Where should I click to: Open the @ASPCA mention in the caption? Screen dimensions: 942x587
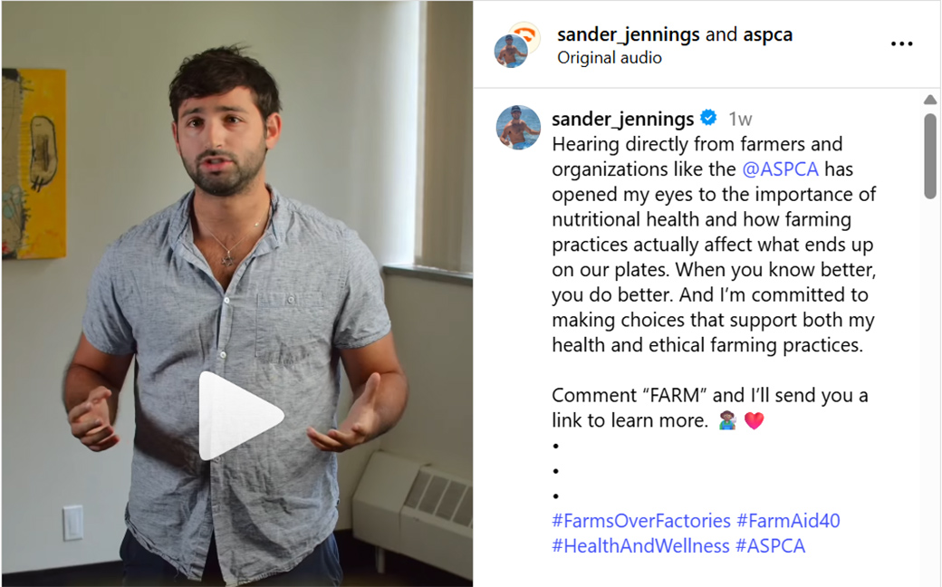click(783, 168)
